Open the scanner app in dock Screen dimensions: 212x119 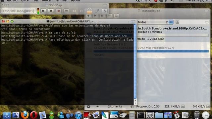click(123, 115)
